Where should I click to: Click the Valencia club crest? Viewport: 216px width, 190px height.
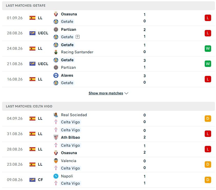[x=56, y=161]
